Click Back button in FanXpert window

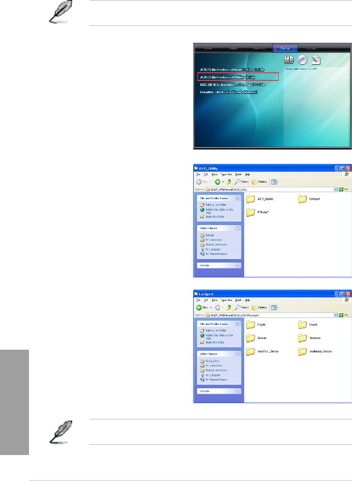click(202, 307)
